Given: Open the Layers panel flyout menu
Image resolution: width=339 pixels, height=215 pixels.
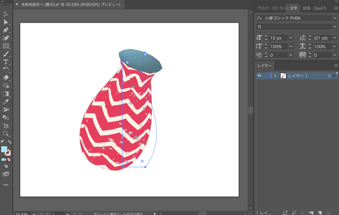Looking at the screenshot, I should click(336, 65).
